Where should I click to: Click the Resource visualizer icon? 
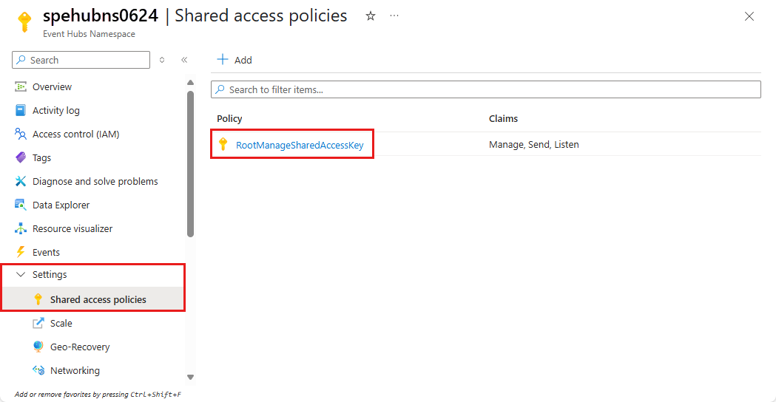[21, 229]
